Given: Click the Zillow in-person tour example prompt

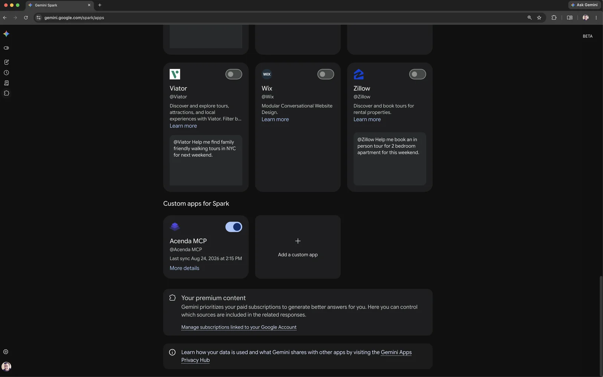Looking at the screenshot, I should (390, 159).
